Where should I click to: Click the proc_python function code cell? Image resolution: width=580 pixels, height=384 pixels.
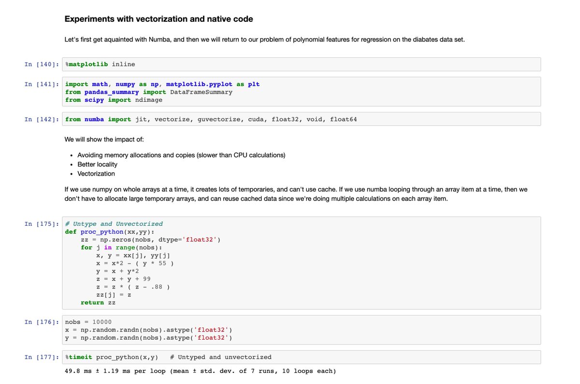[x=301, y=263]
